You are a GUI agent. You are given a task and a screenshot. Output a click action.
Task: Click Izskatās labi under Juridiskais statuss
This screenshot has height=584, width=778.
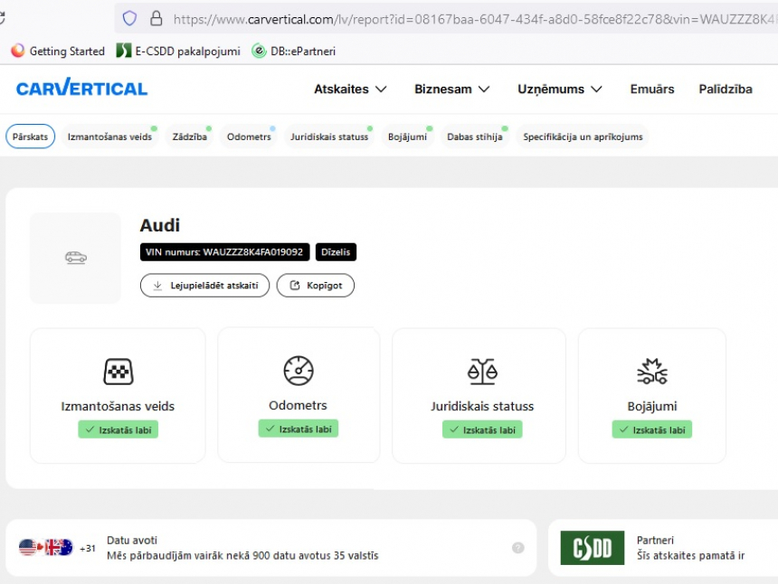point(482,429)
